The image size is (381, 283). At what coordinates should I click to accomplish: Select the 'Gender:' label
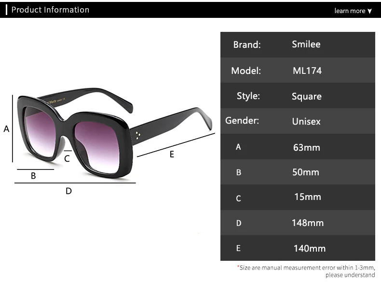click(242, 120)
